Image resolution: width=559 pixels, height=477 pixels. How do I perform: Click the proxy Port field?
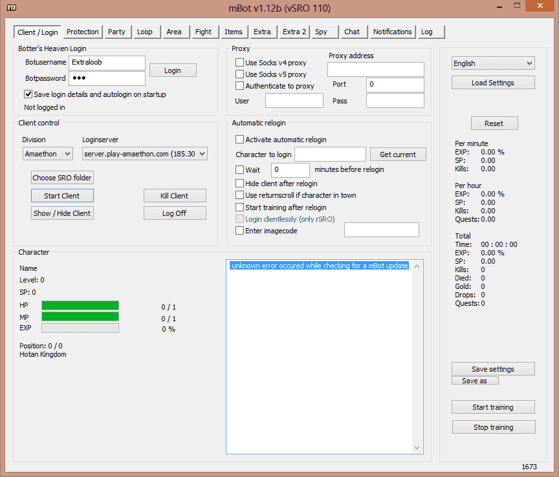pos(395,85)
